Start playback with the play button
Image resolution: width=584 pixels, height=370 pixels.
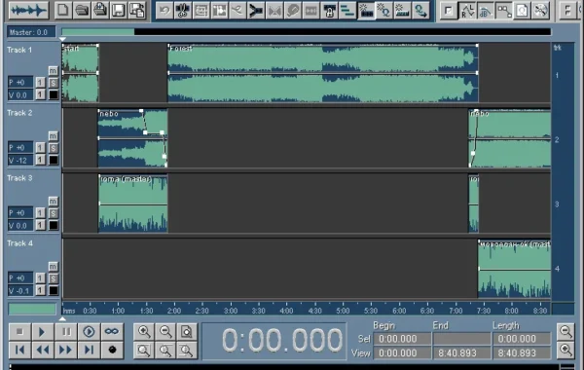[42, 331]
